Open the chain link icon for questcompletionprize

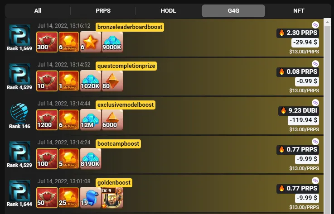pyautogui.click(x=315, y=64)
